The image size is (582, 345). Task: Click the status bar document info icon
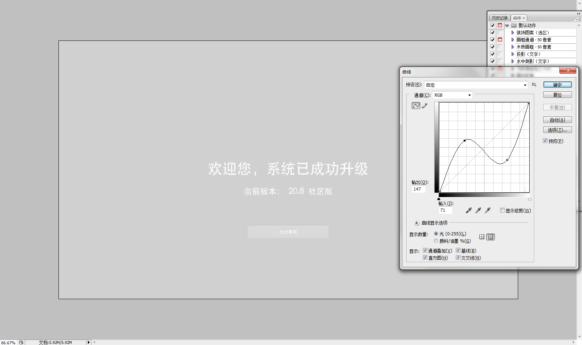[x=21, y=342]
